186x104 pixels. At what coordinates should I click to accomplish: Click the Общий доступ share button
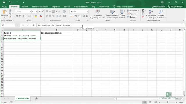click(x=175, y=7)
